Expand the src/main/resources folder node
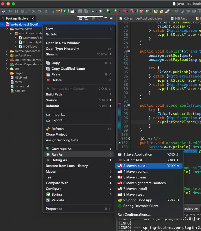The height and width of the screenshot is (231, 201). coord(7,51)
